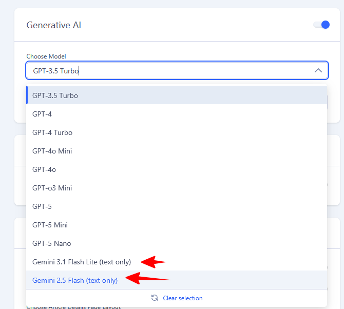The height and width of the screenshot is (309, 344).
Task: Choose the GPT-4 option
Action: (177, 114)
